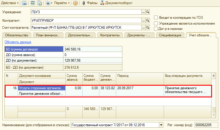Viewport: 220px width, 130px height.
Task: Toggle the Дог-р в наличии checkbox
Action: click(156, 29)
